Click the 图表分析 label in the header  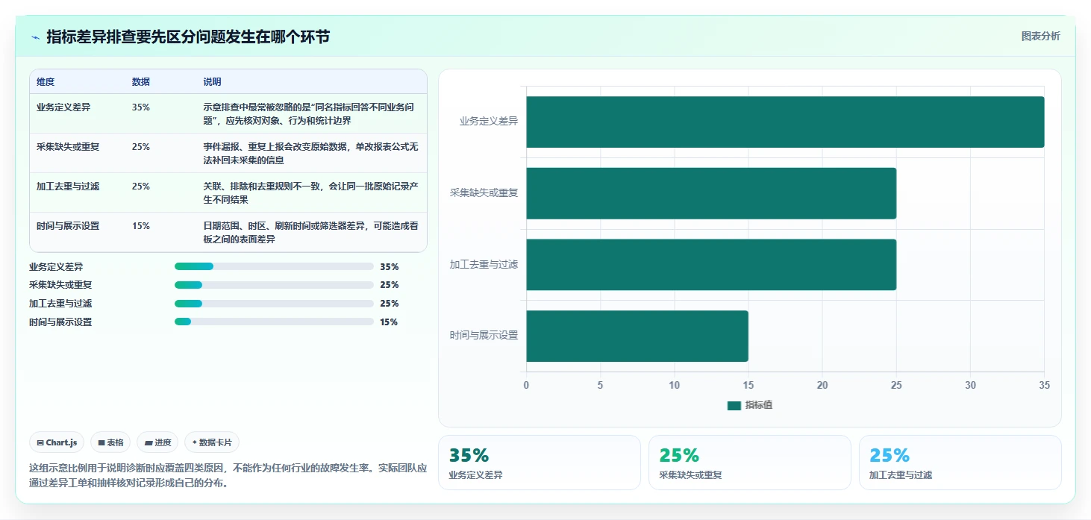pos(1040,37)
